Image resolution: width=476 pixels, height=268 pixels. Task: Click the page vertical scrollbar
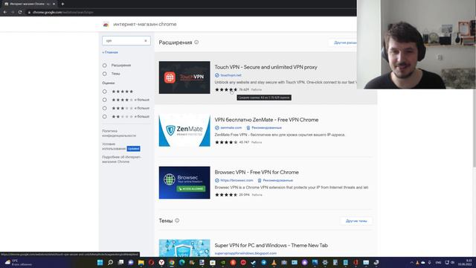475,127
